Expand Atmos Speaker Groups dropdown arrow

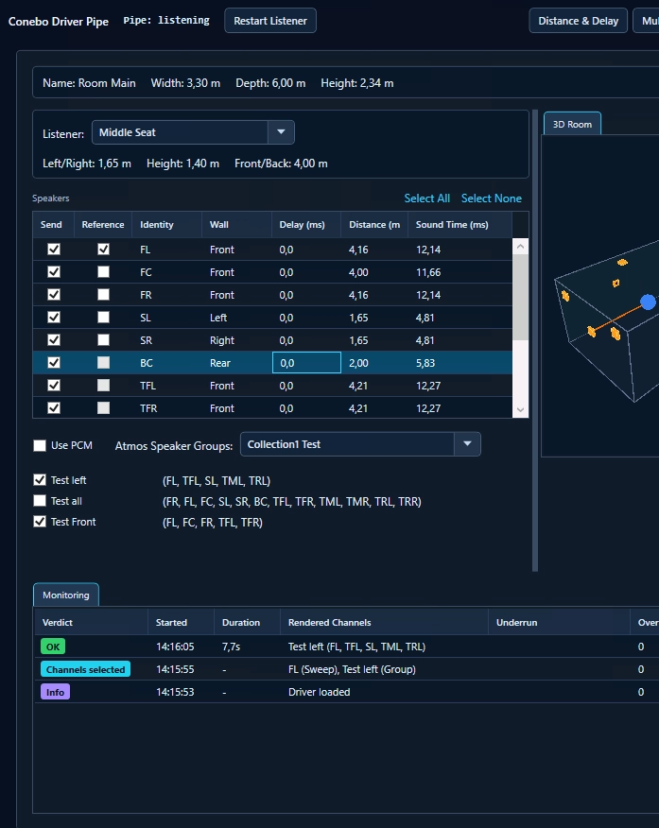[x=467, y=444]
